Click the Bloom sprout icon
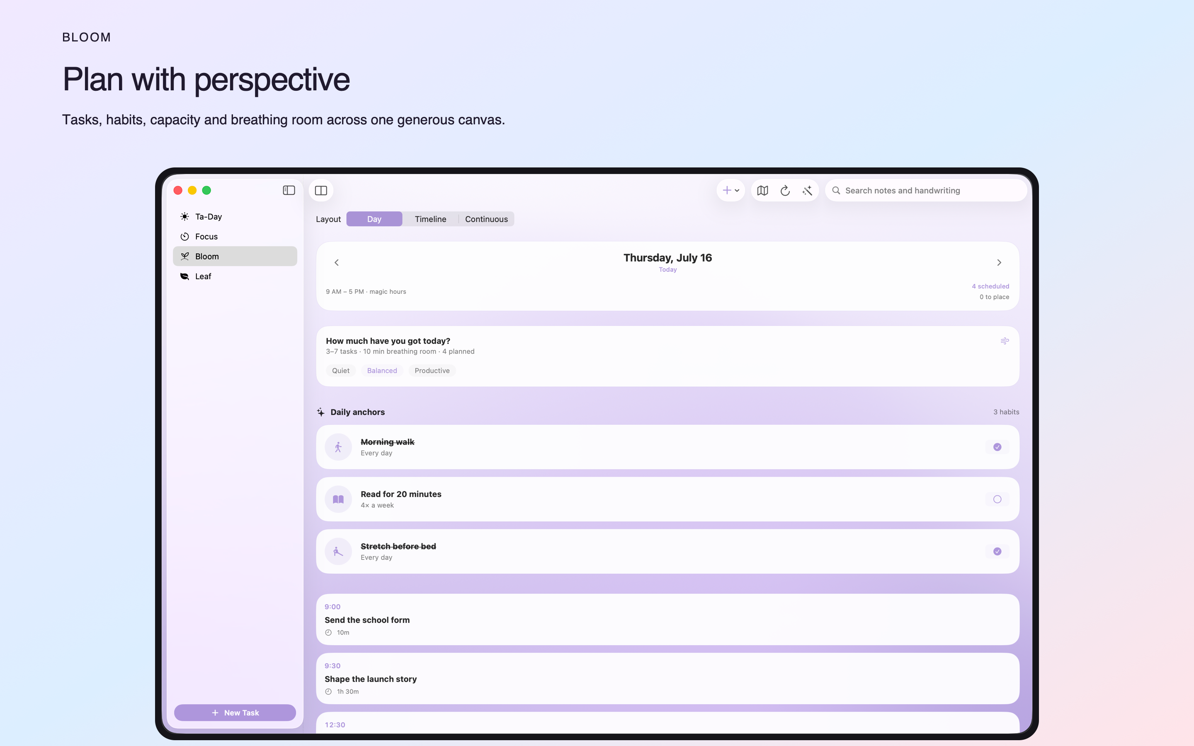Viewport: 1194px width, 746px height. pyautogui.click(x=184, y=256)
